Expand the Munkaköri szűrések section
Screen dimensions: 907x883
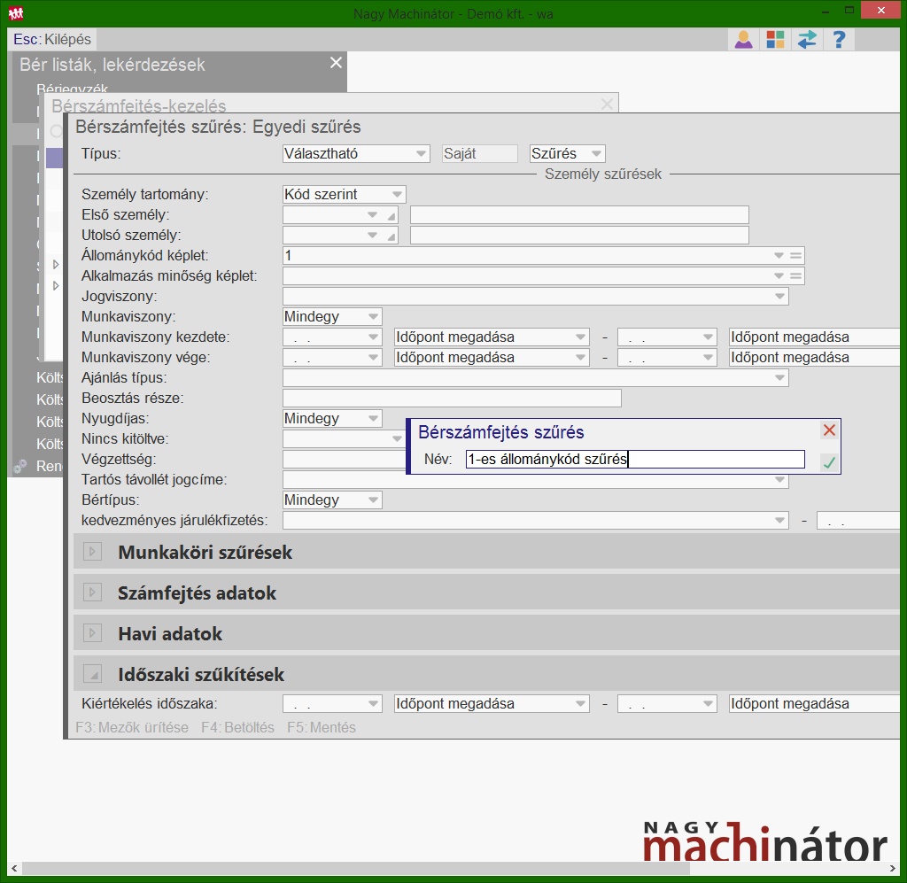point(92,553)
